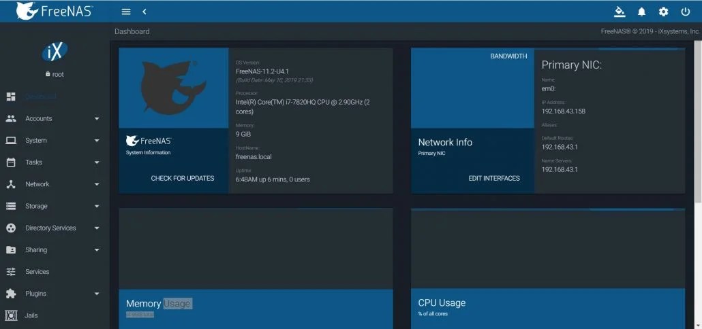Click the Directory Services icon
The image size is (702, 329).
[11, 228]
